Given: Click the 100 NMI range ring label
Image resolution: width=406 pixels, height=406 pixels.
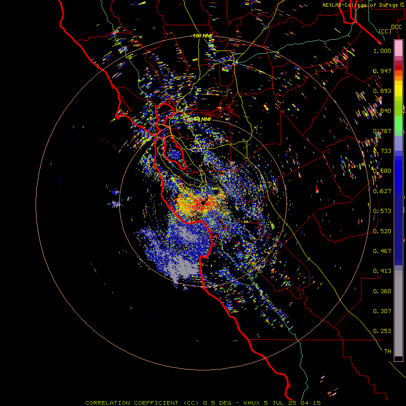Looking at the screenshot, I should (203, 36).
